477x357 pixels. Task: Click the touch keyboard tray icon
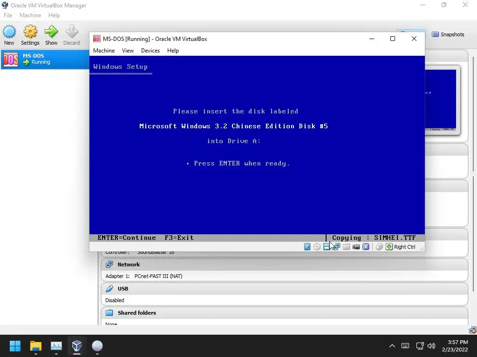[x=405, y=346]
